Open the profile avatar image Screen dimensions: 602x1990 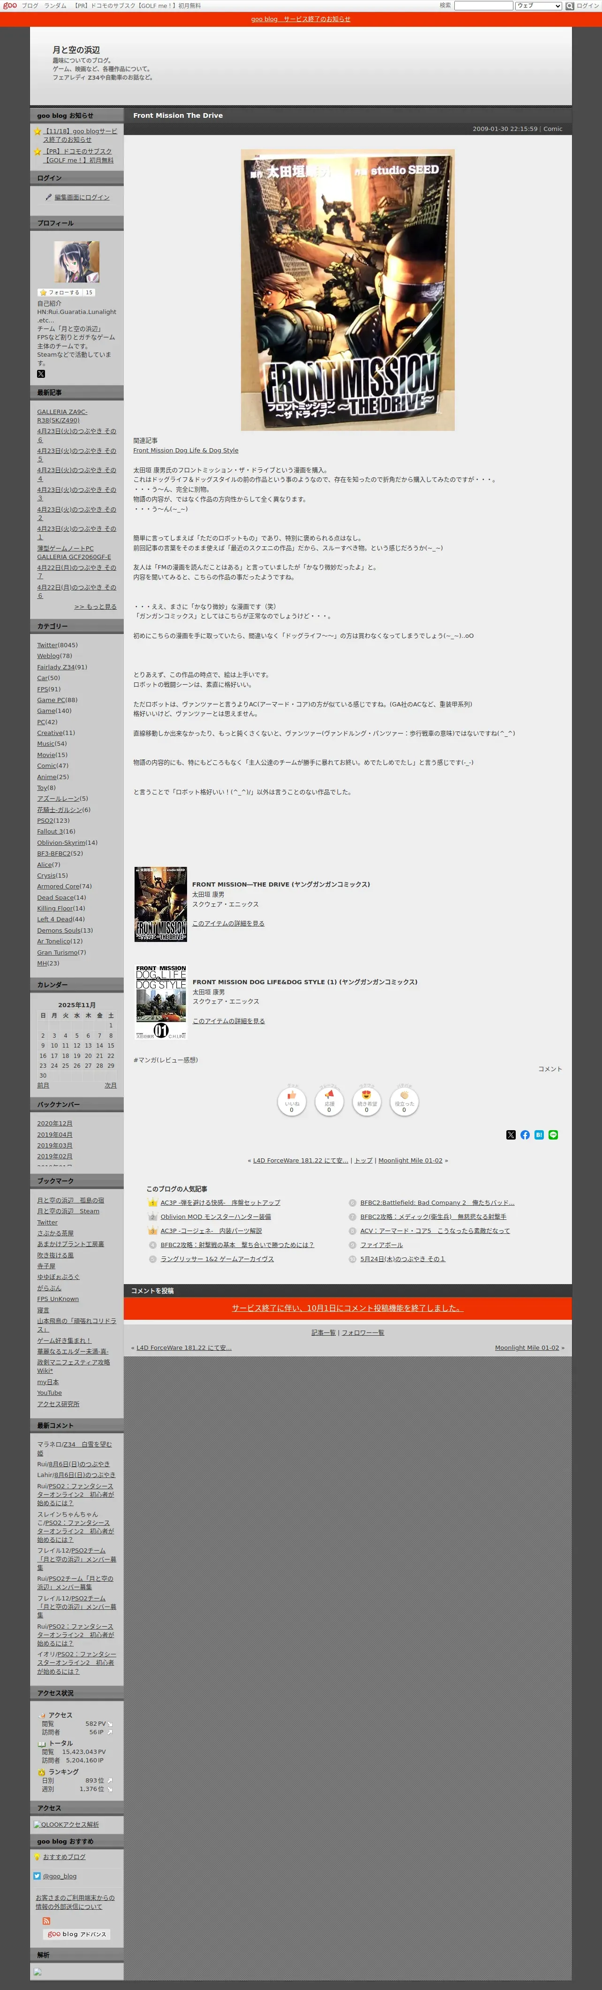(x=76, y=262)
